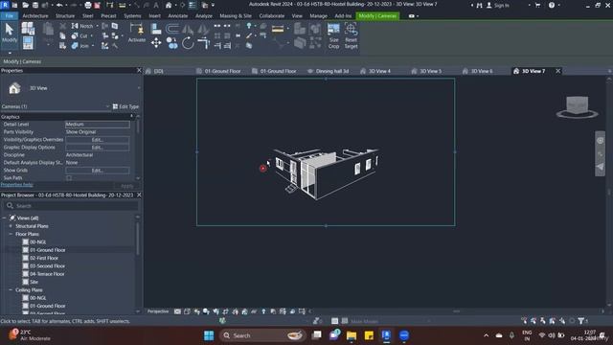
Task: Click Edit for Graphic Display Options
Action: coord(98,148)
